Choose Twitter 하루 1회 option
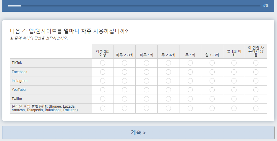This screenshot has width=277, height=141. point(146,99)
